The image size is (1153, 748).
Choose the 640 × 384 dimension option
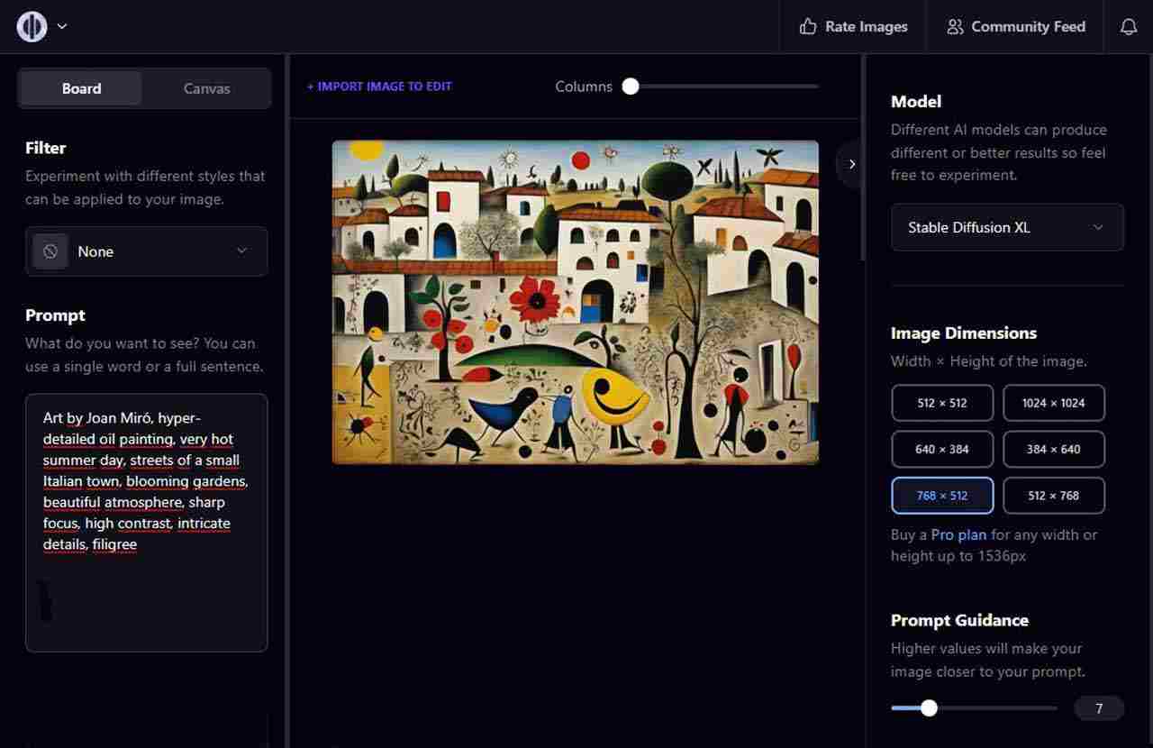[941, 449]
